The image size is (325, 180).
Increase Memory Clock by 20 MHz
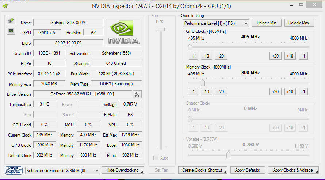(275, 92)
